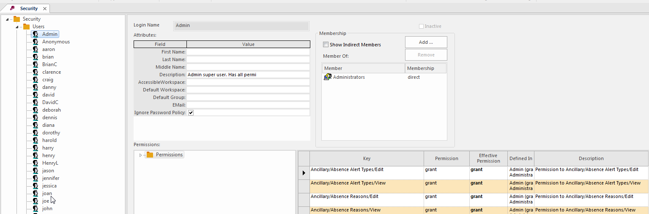Click the Description value field

pos(248,75)
